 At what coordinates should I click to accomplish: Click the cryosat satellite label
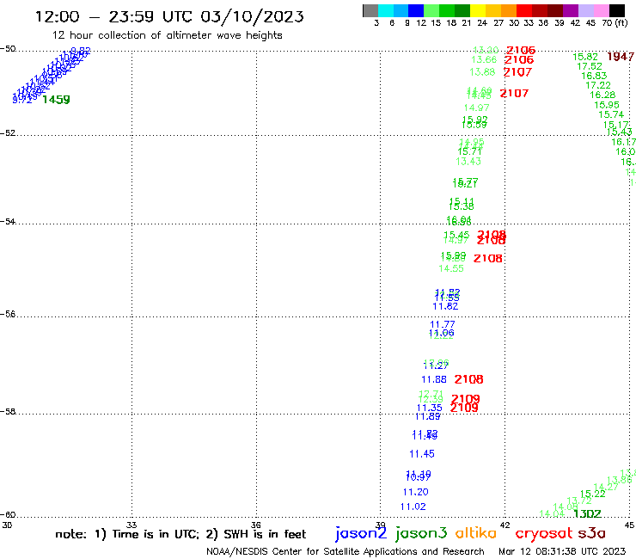coord(544,534)
